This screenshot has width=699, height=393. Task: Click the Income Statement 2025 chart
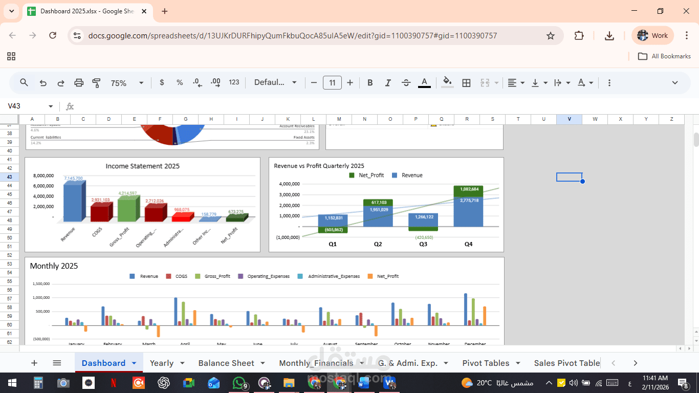pyautogui.click(x=142, y=205)
